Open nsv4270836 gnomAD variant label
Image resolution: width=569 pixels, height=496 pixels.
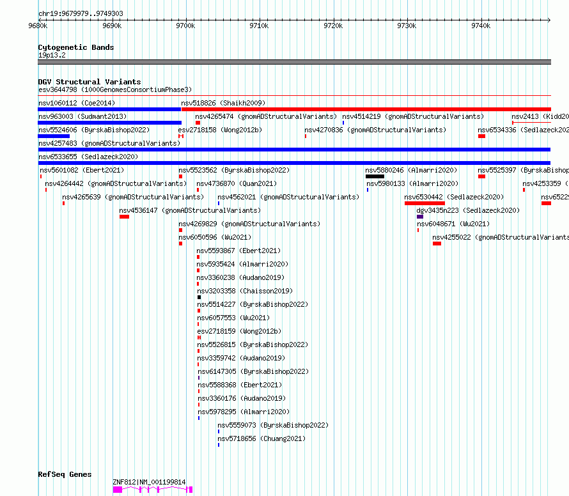375,130
